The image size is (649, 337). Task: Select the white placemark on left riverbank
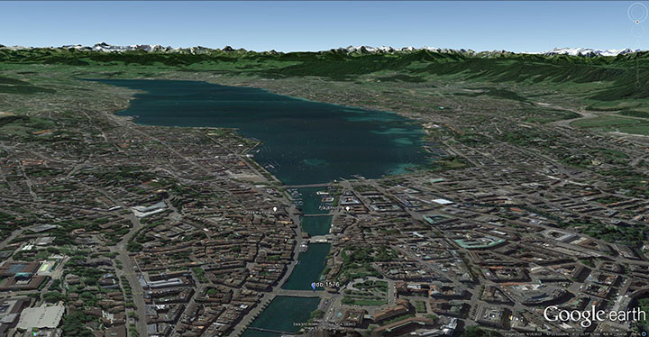coord(275,210)
